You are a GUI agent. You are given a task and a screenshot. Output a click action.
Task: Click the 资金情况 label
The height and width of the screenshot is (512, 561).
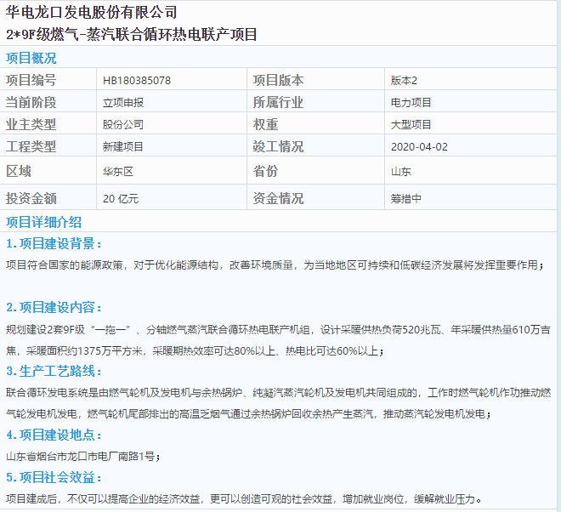click(x=278, y=198)
